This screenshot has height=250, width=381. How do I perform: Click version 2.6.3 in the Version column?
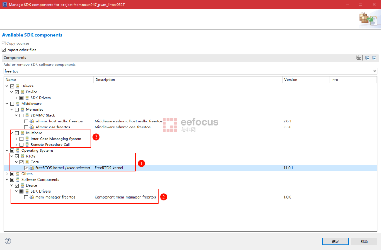[287, 121]
